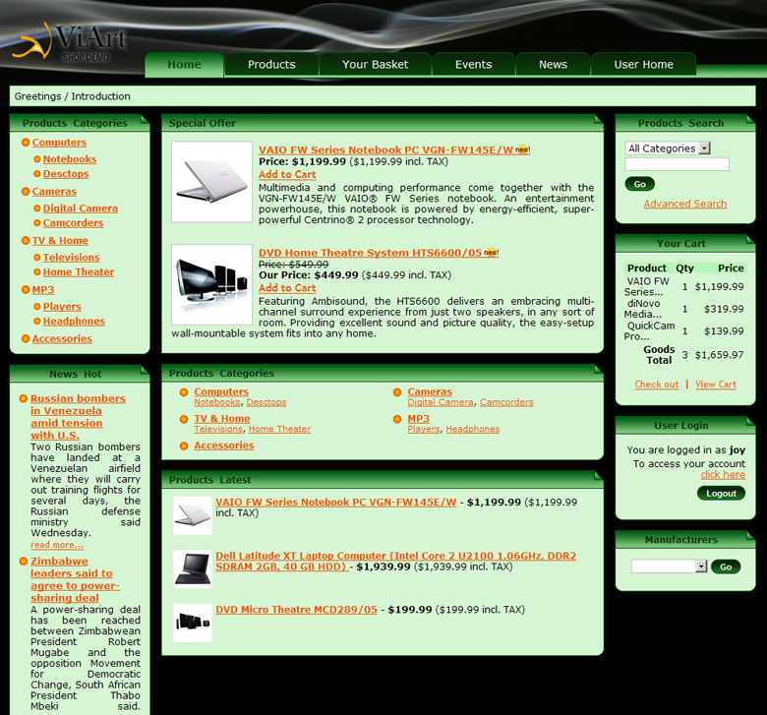The width and height of the screenshot is (767, 715).
Task: Open the News tab
Action: [x=553, y=65]
